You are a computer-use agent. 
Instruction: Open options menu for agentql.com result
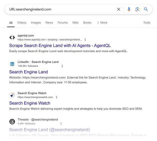pyautogui.click(x=85, y=40)
